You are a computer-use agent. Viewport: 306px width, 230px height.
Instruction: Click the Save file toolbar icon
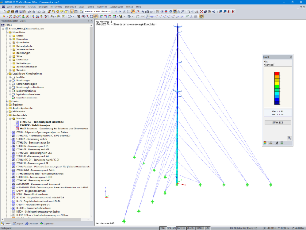(x=21, y=11)
